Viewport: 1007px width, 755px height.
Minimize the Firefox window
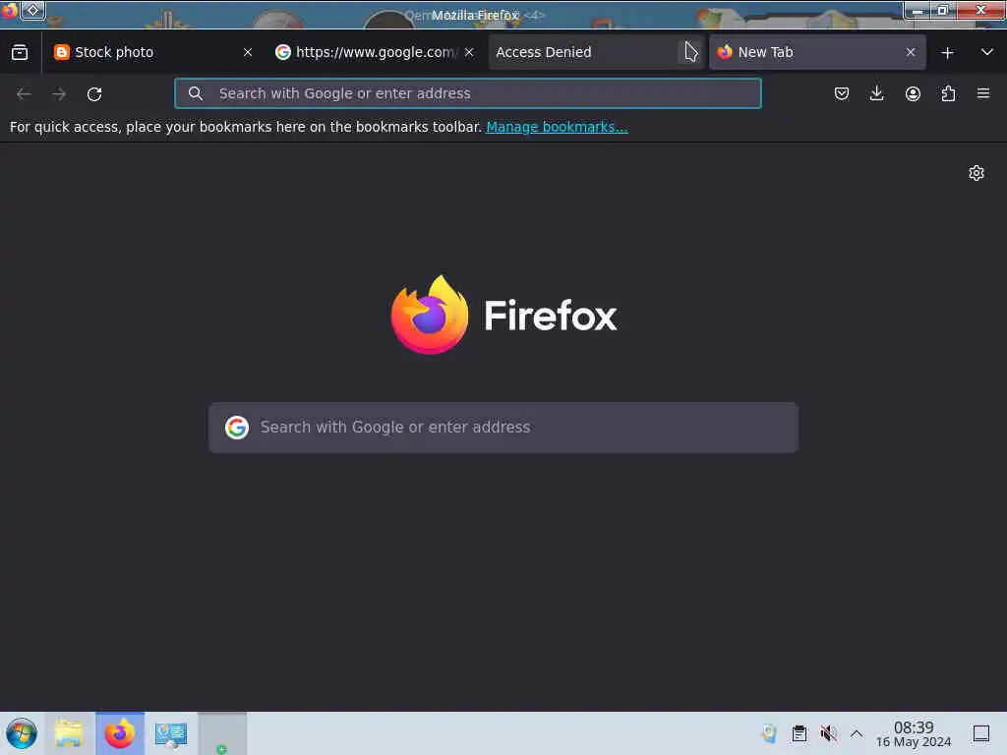[x=918, y=10]
